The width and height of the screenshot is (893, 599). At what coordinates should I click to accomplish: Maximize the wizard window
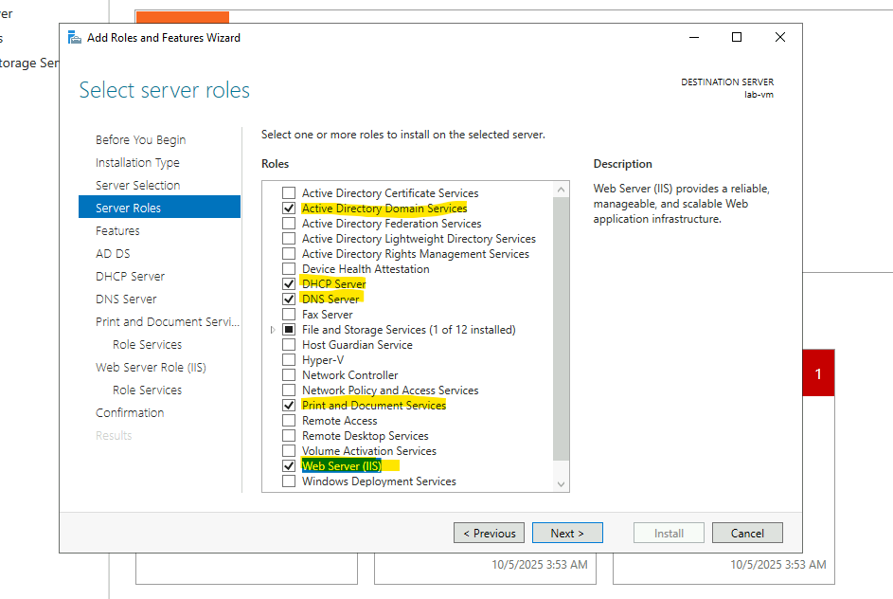pyautogui.click(x=737, y=38)
